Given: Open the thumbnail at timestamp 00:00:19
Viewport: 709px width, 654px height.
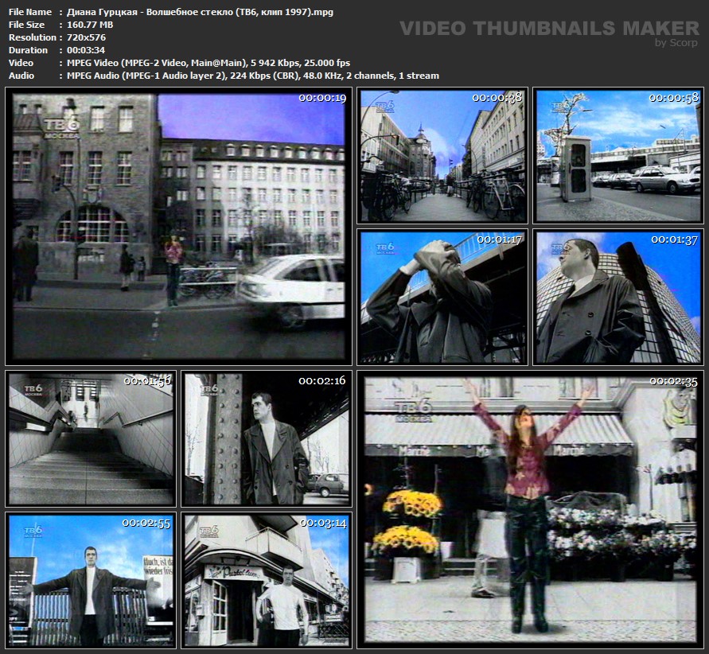Looking at the screenshot, I should (x=178, y=226).
